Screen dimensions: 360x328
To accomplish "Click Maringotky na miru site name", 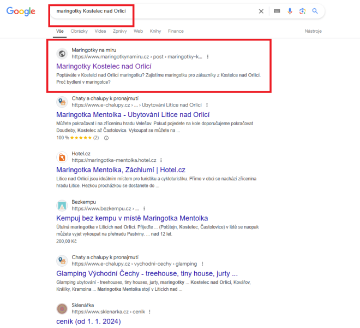I will pos(94,50).
